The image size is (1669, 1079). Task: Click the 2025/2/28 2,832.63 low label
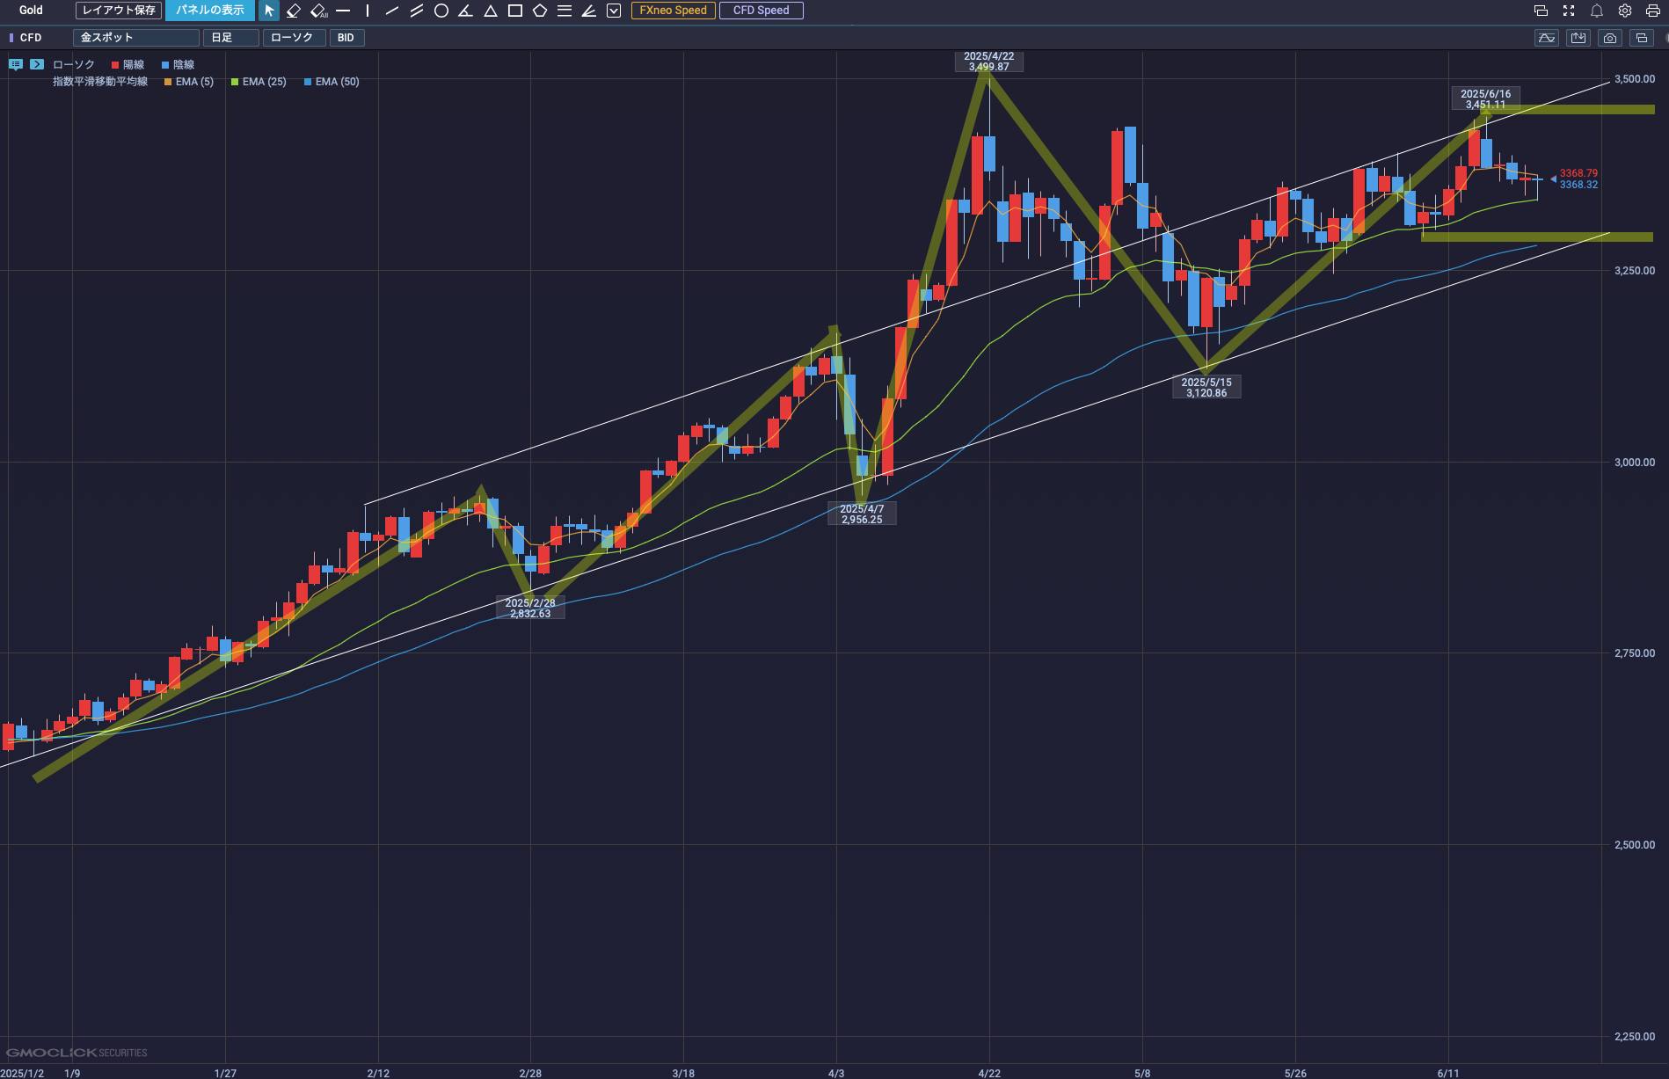pos(530,609)
